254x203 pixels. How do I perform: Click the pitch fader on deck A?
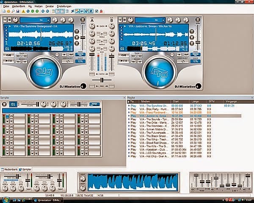83,38
